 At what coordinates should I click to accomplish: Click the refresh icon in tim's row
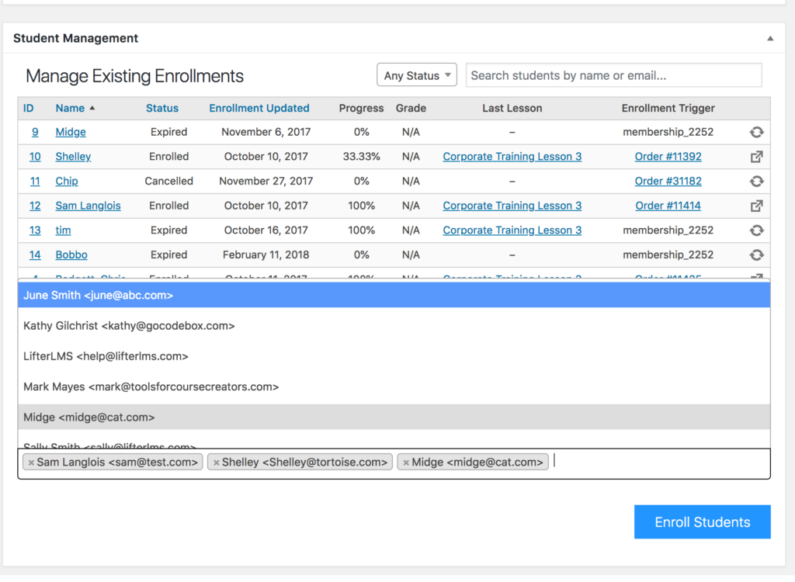click(x=756, y=230)
